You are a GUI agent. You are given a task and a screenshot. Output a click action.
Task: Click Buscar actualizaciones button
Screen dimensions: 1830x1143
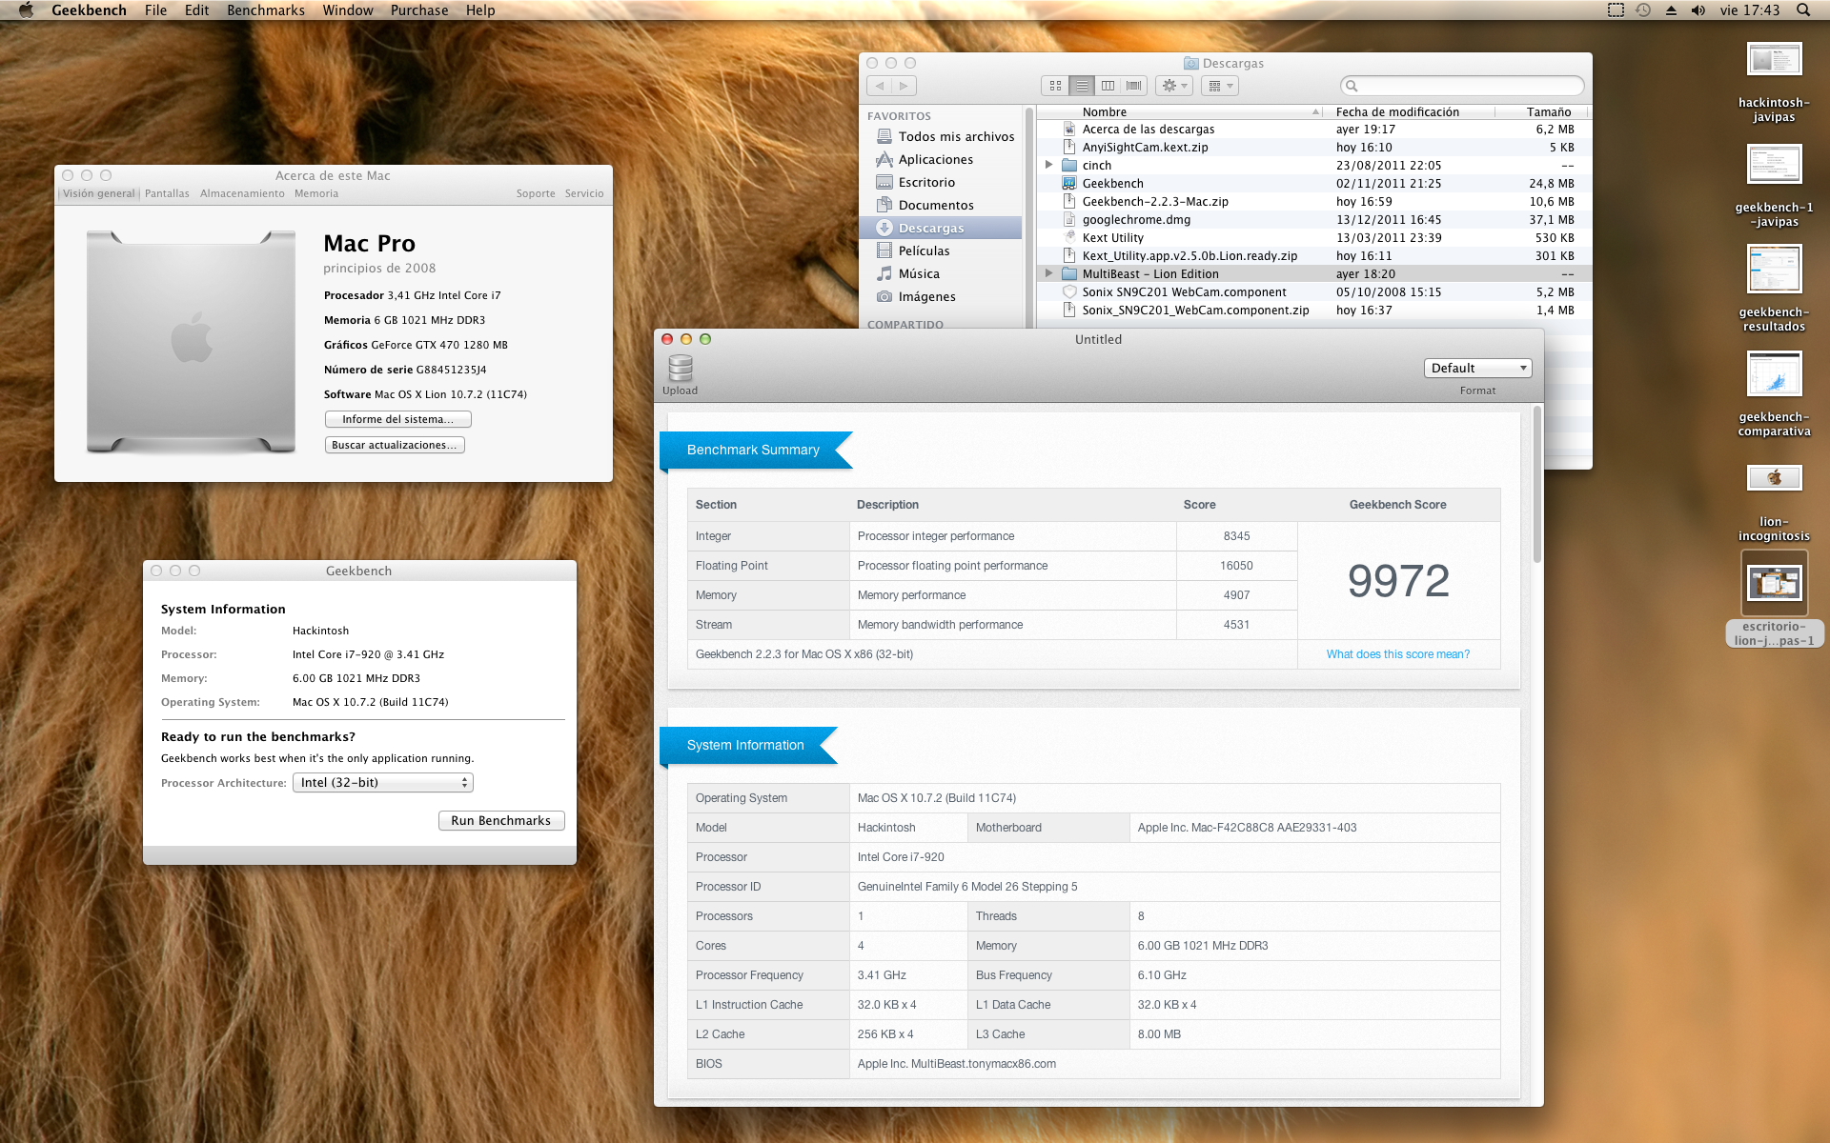click(395, 445)
